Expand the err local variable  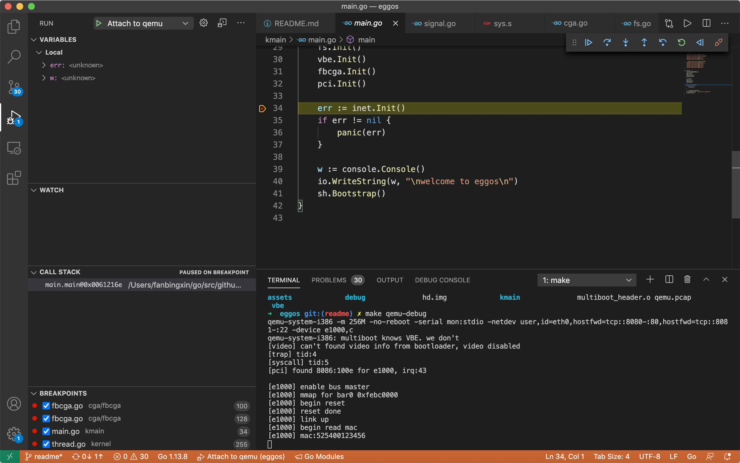[44, 65]
